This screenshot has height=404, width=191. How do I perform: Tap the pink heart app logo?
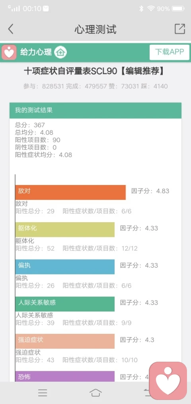pyautogui.click(x=9, y=52)
